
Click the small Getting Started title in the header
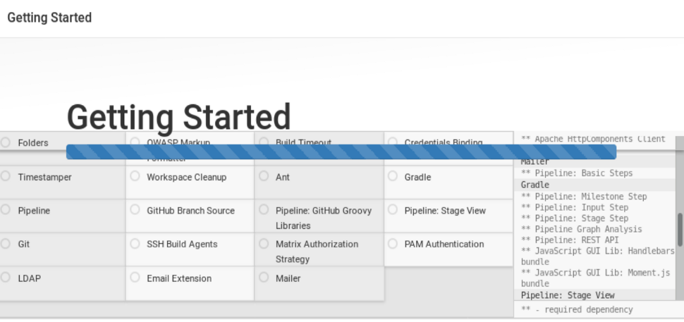[49, 18]
